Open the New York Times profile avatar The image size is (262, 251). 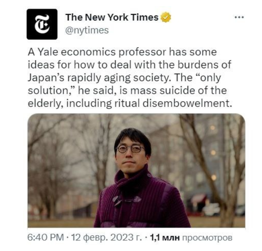click(x=42, y=24)
